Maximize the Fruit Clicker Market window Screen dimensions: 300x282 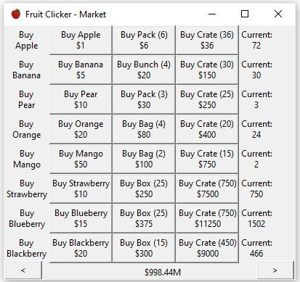click(x=245, y=14)
